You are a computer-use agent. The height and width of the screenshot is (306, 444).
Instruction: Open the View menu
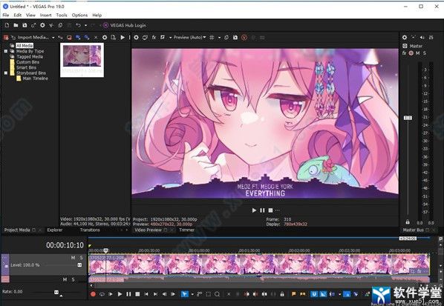[30, 16]
